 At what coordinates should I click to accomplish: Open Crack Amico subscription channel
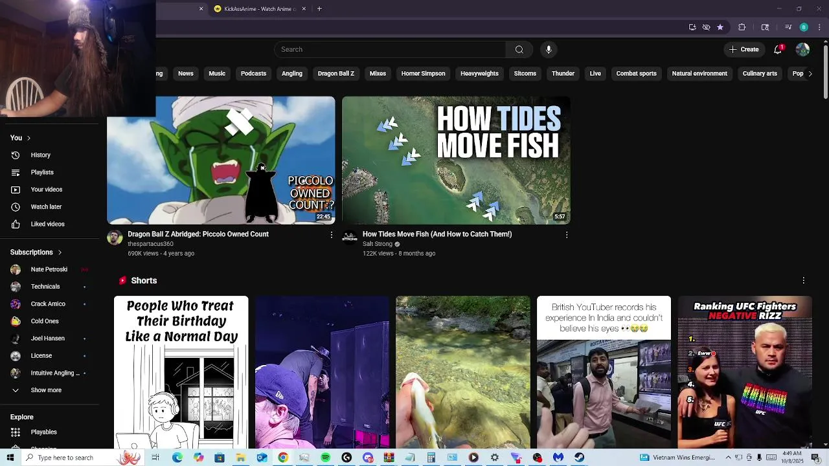(x=50, y=304)
